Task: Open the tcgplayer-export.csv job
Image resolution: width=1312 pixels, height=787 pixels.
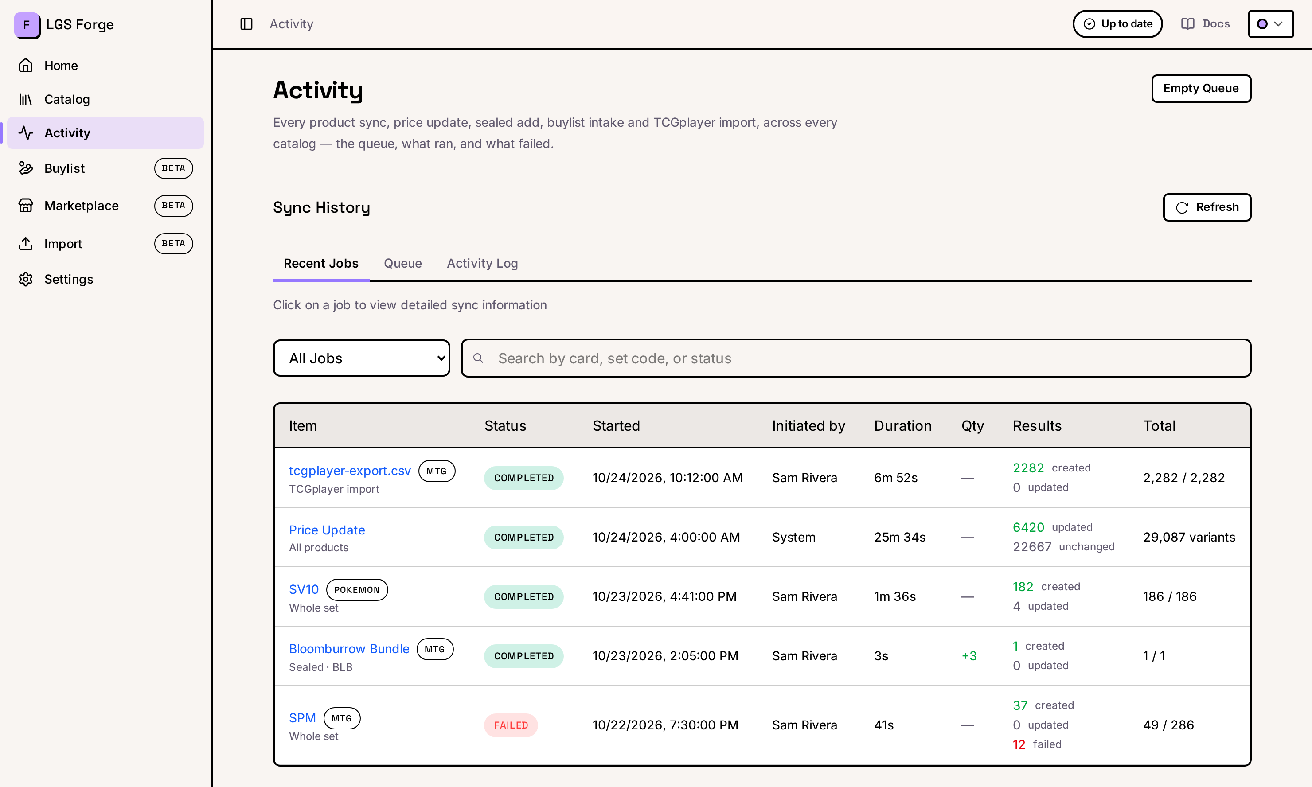Action: pyautogui.click(x=349, y=471)
